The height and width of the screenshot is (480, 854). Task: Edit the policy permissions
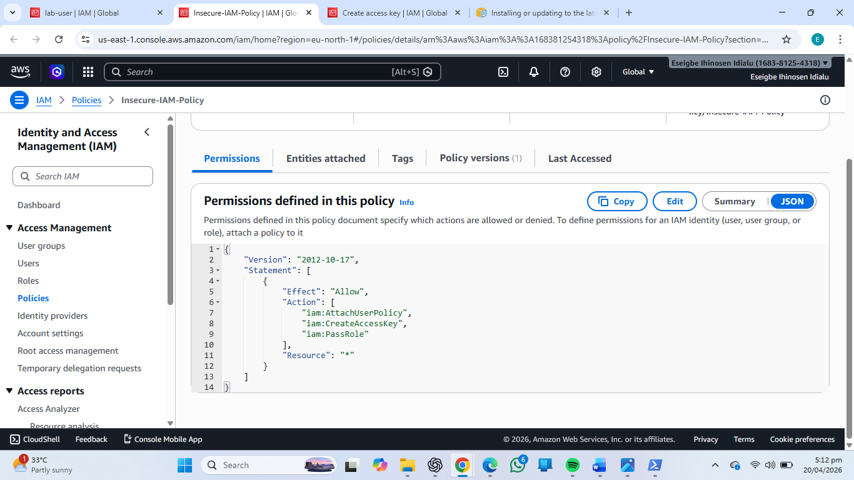pos(675,201)
